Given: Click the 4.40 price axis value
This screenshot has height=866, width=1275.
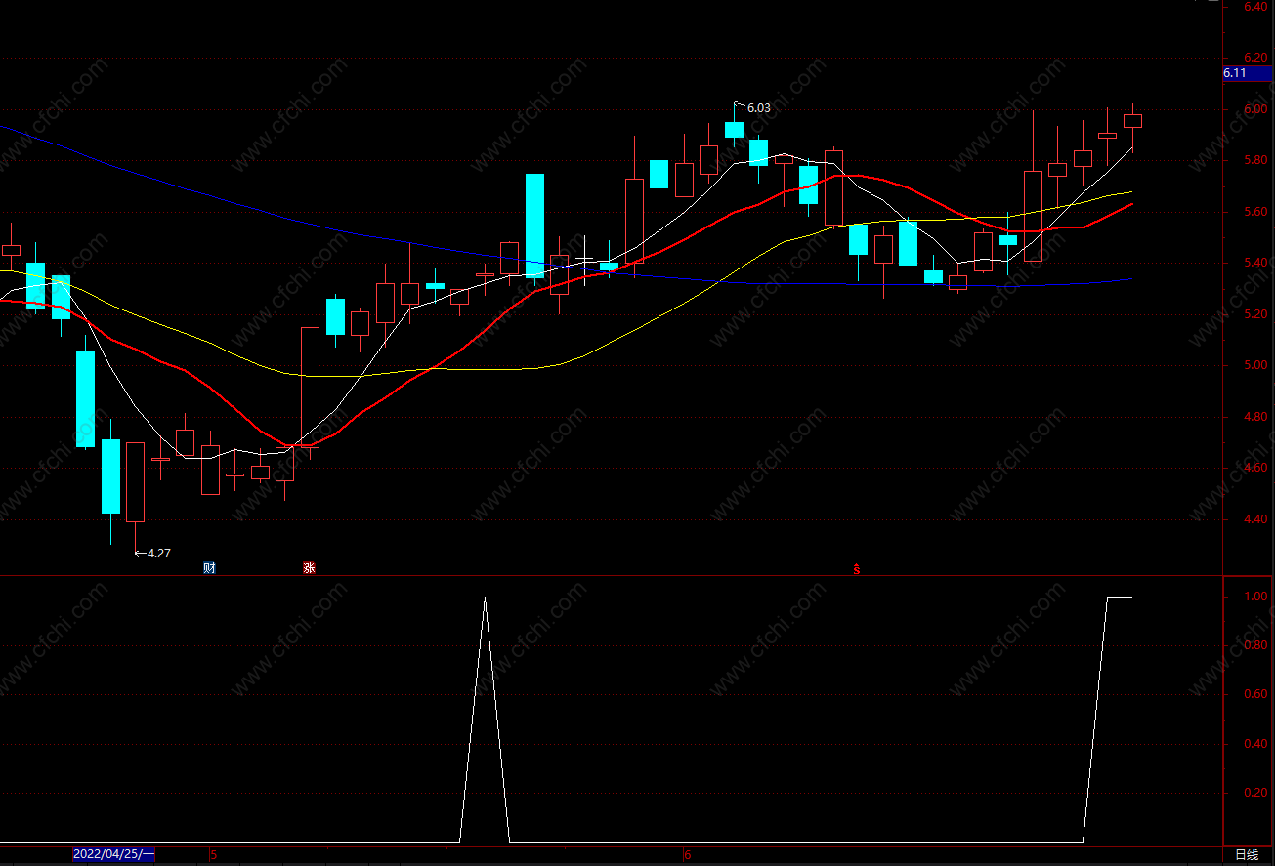Looking at the screenshot, I should click(x=1255, y=519).
